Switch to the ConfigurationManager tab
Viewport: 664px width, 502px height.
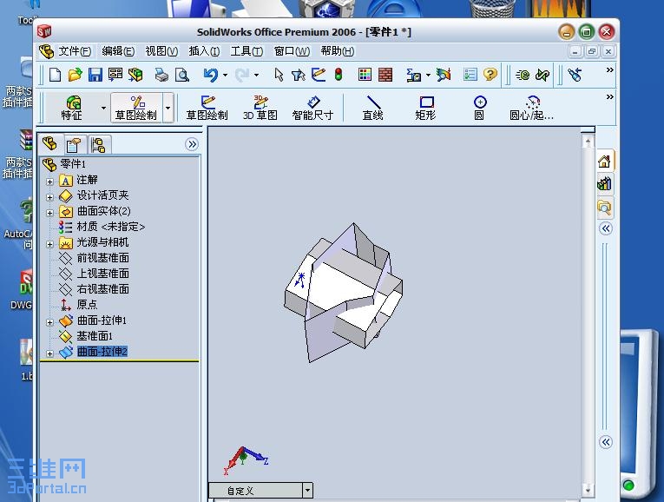coord(98,145)
